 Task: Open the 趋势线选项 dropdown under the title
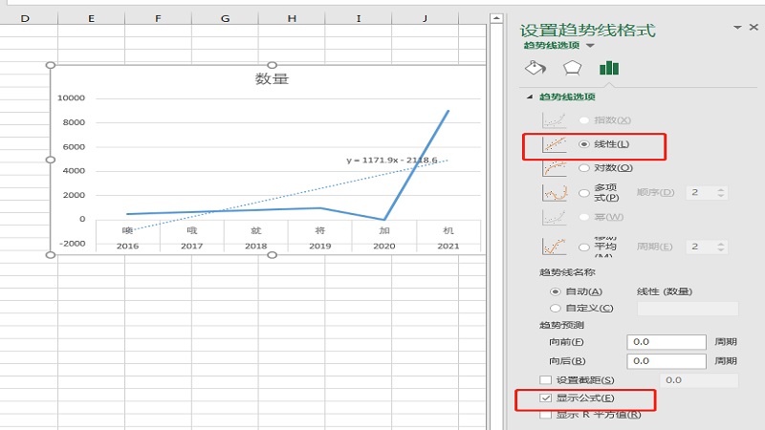click(590, 46)
